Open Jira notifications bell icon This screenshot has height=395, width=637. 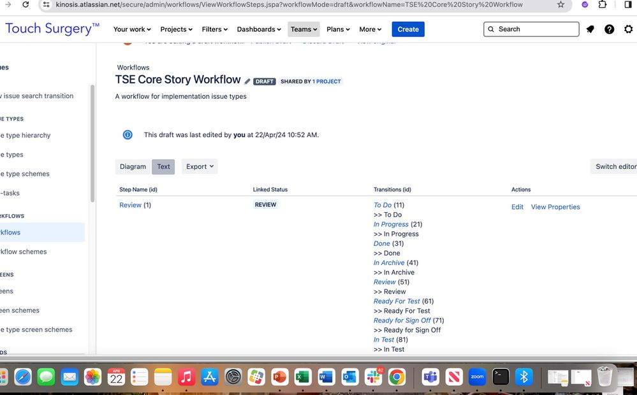590,29
